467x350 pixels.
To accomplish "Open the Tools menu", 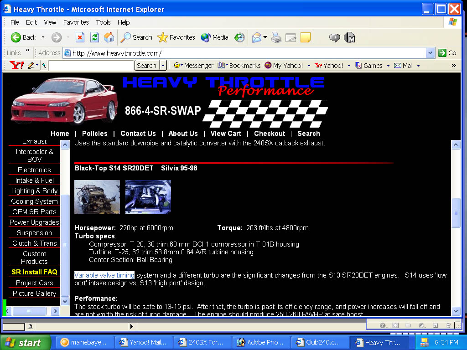I will click(103, 22).
